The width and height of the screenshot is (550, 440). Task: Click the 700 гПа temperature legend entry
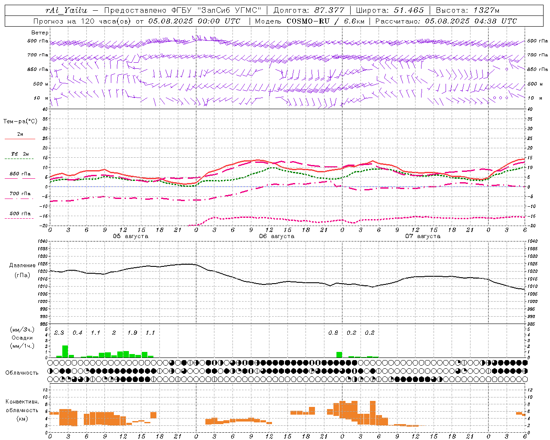coord(20,193)
